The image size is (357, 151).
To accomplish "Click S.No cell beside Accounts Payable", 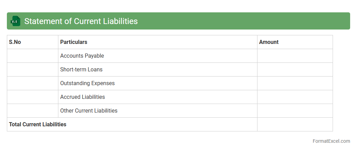I will coord(33,56).
